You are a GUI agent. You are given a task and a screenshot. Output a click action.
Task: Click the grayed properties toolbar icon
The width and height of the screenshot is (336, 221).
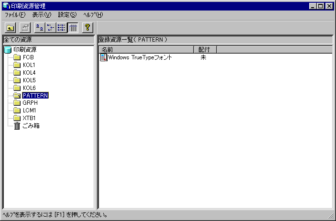pyautogui.click(x=25, y=28)
